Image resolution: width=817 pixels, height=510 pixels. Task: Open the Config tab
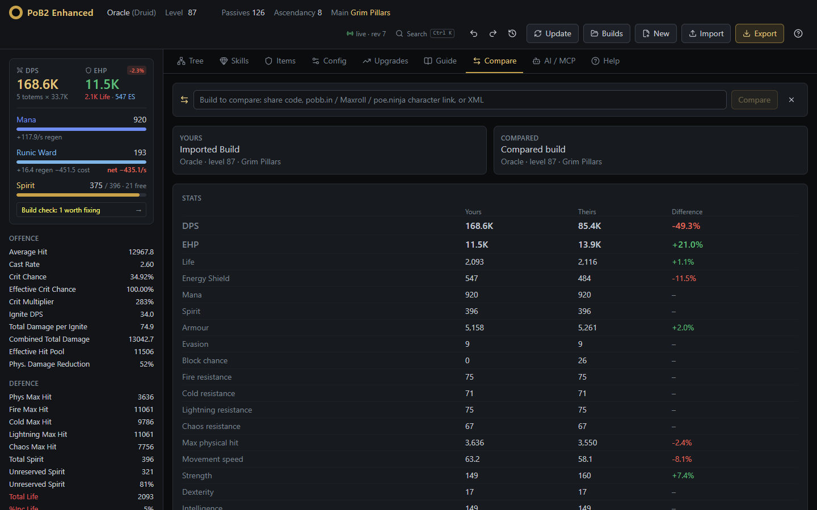click(329, 61)
